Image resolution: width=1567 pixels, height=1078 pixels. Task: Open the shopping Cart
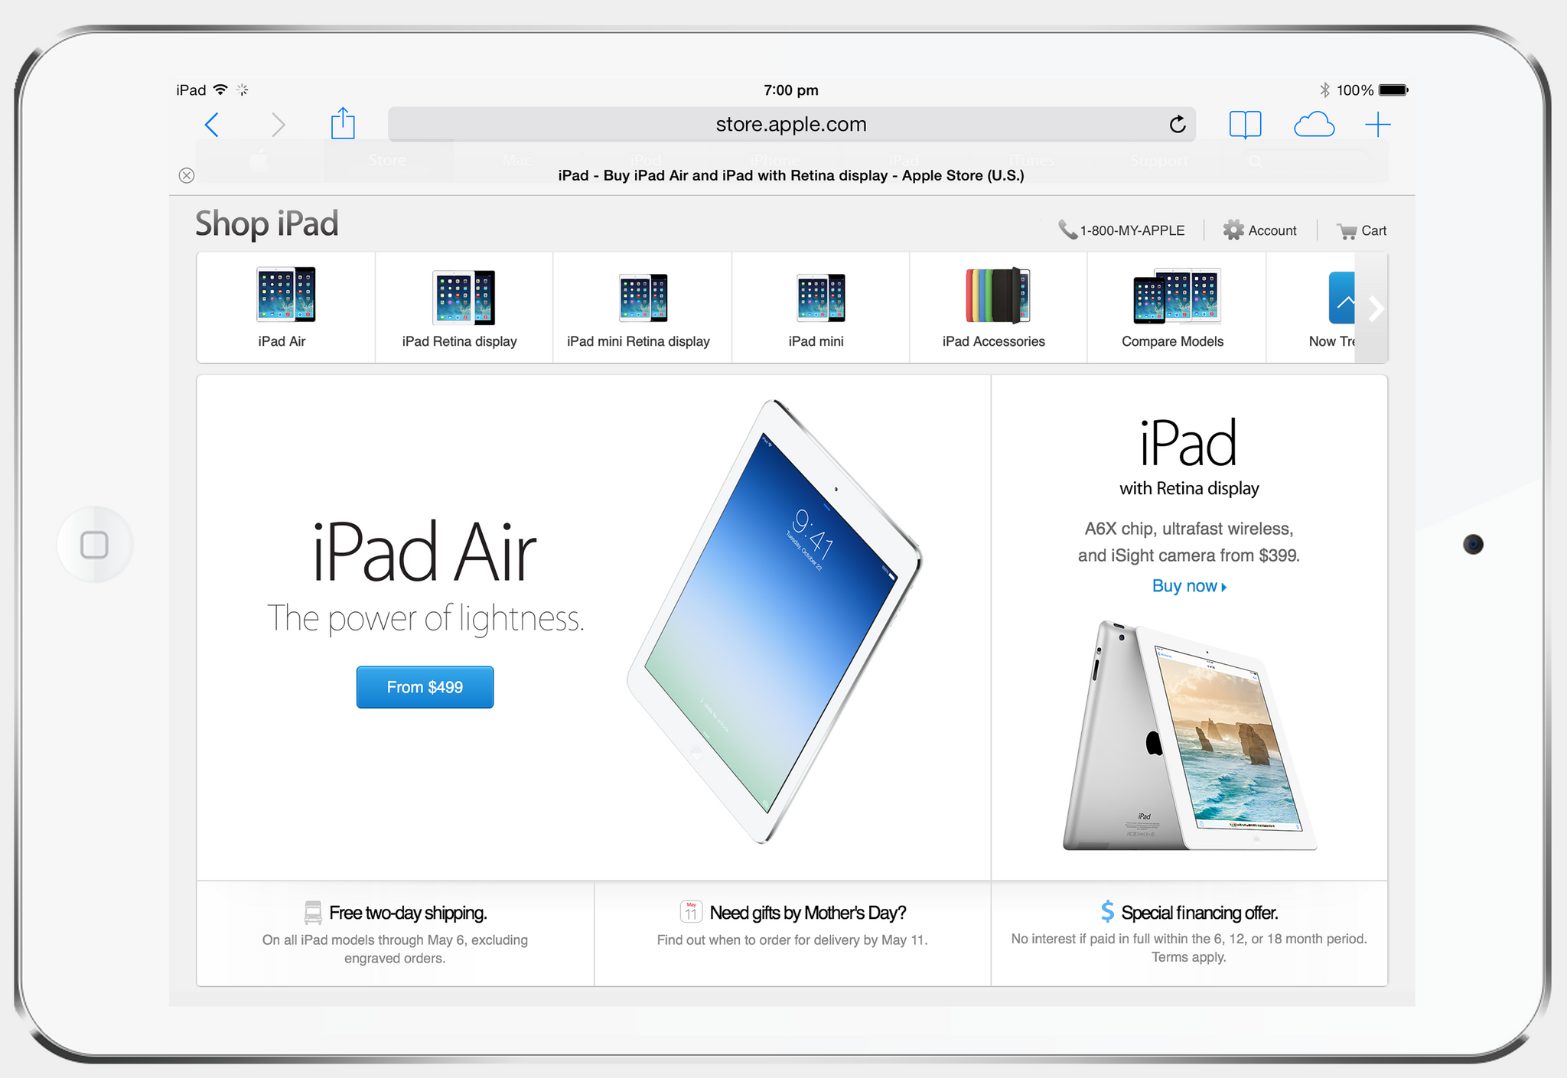1362,231
